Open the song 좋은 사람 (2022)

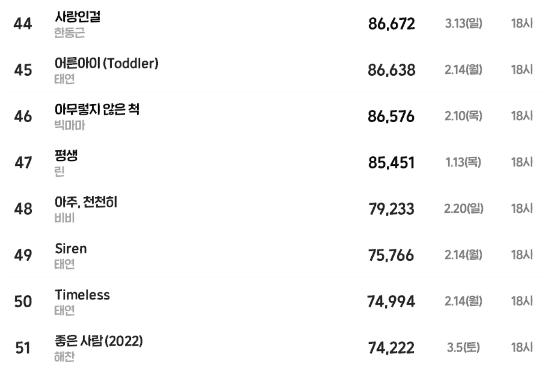(x=99, y=341)
